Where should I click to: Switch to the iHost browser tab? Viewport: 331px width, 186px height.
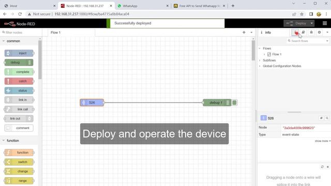pos(29,6)
